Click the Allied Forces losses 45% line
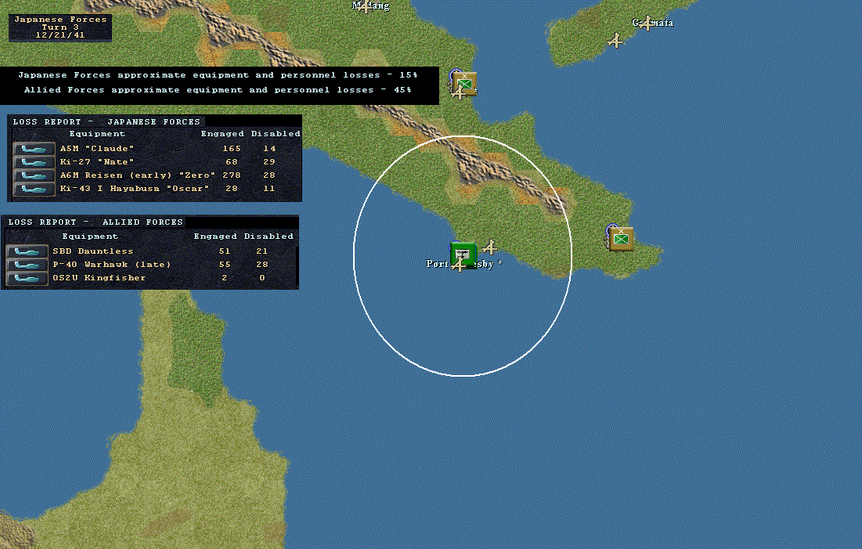The height and width of the screenshot is (549, 862). [x=218, y=89]
